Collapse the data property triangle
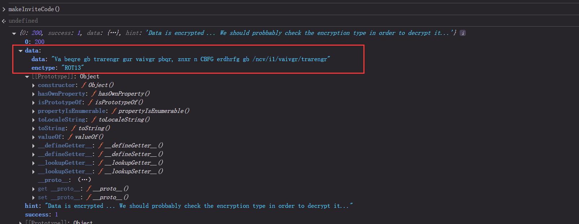Viewport: 579px width, 224px height. (21, 51)
